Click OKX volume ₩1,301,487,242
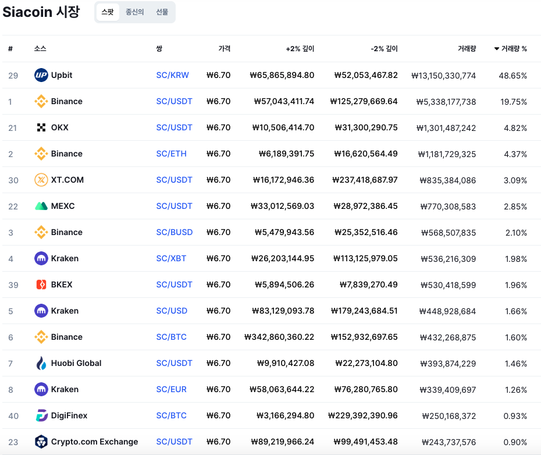The image size is (541, 455). coord(446,128)
